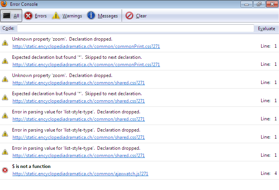
Task: Clear the error console
Action: tap(136, 16)
